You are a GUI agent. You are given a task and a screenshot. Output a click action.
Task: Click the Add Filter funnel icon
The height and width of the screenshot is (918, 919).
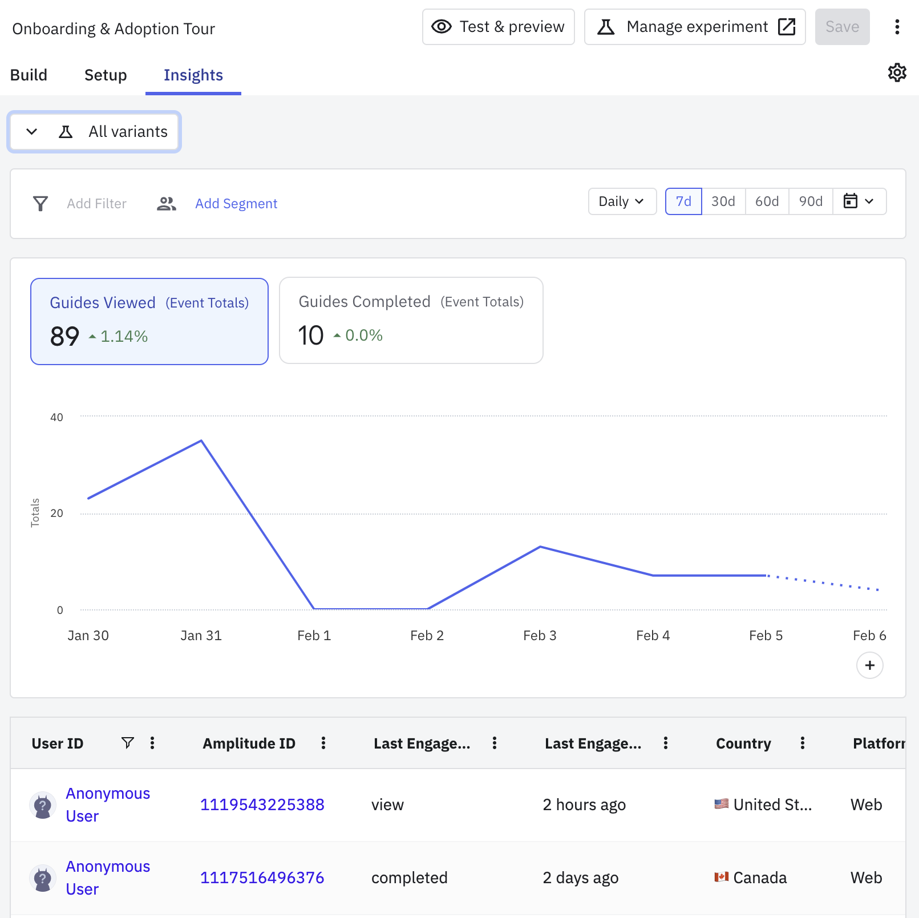point(41,204)
